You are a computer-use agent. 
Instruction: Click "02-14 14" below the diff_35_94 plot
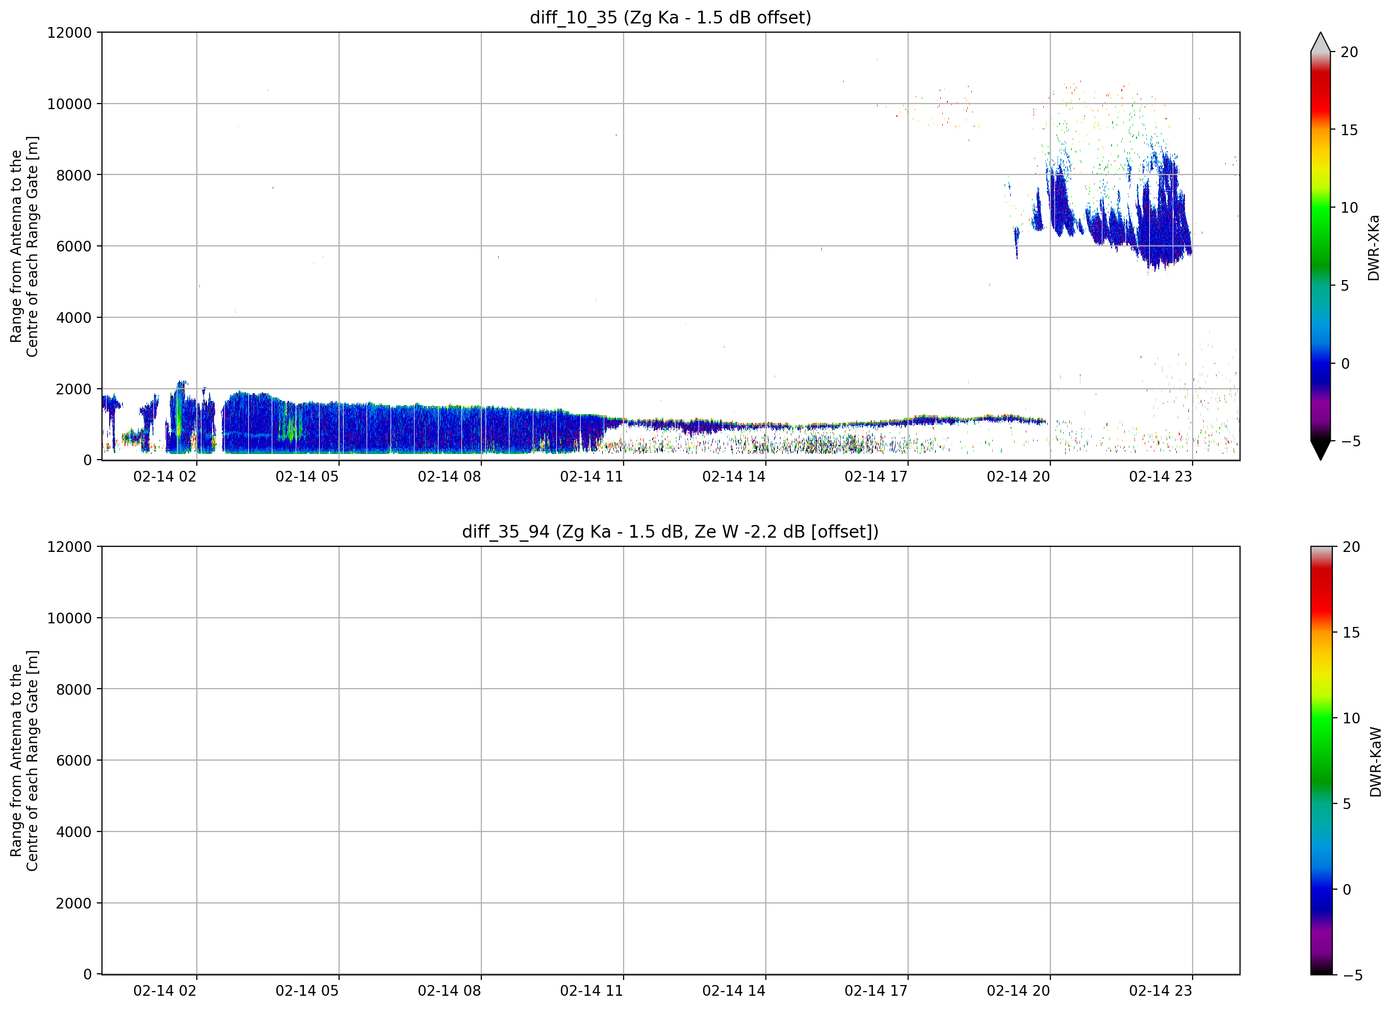734,991
